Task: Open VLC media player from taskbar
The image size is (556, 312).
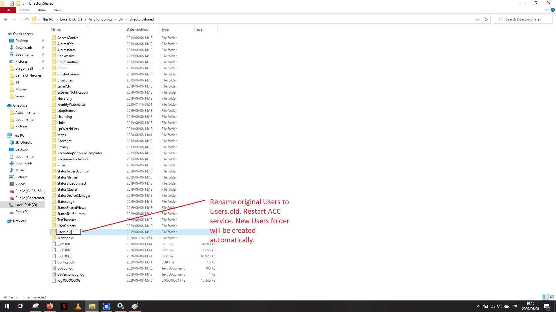Action: click(x=78, y=306)
